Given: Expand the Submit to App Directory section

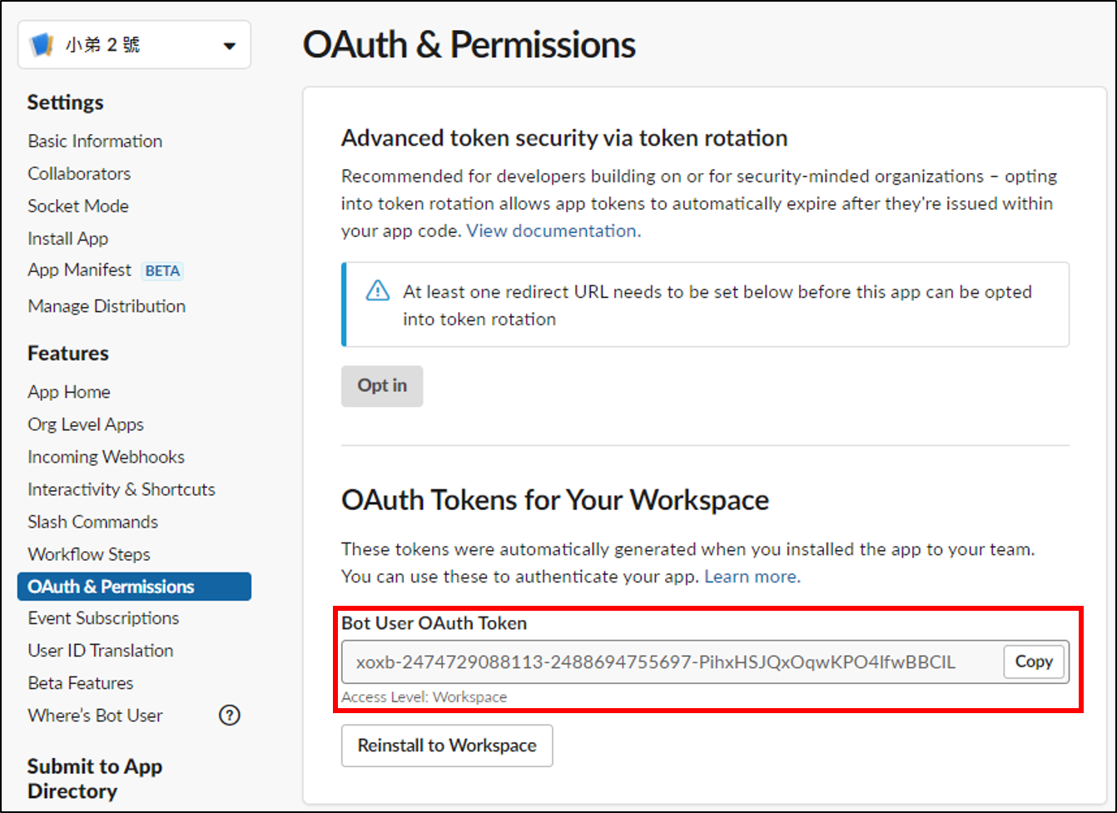Looking at the screenshot, I should tap(94, 778).
